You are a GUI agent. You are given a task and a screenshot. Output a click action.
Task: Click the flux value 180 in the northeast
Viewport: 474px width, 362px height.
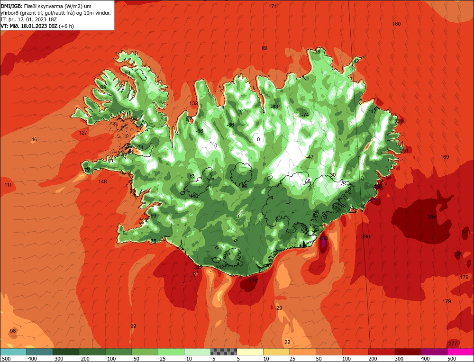[396, 24]
